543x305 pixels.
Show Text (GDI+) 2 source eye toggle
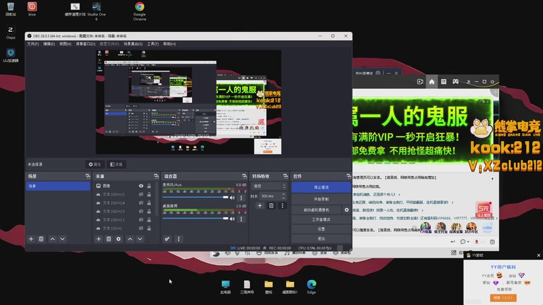point(141,220)
